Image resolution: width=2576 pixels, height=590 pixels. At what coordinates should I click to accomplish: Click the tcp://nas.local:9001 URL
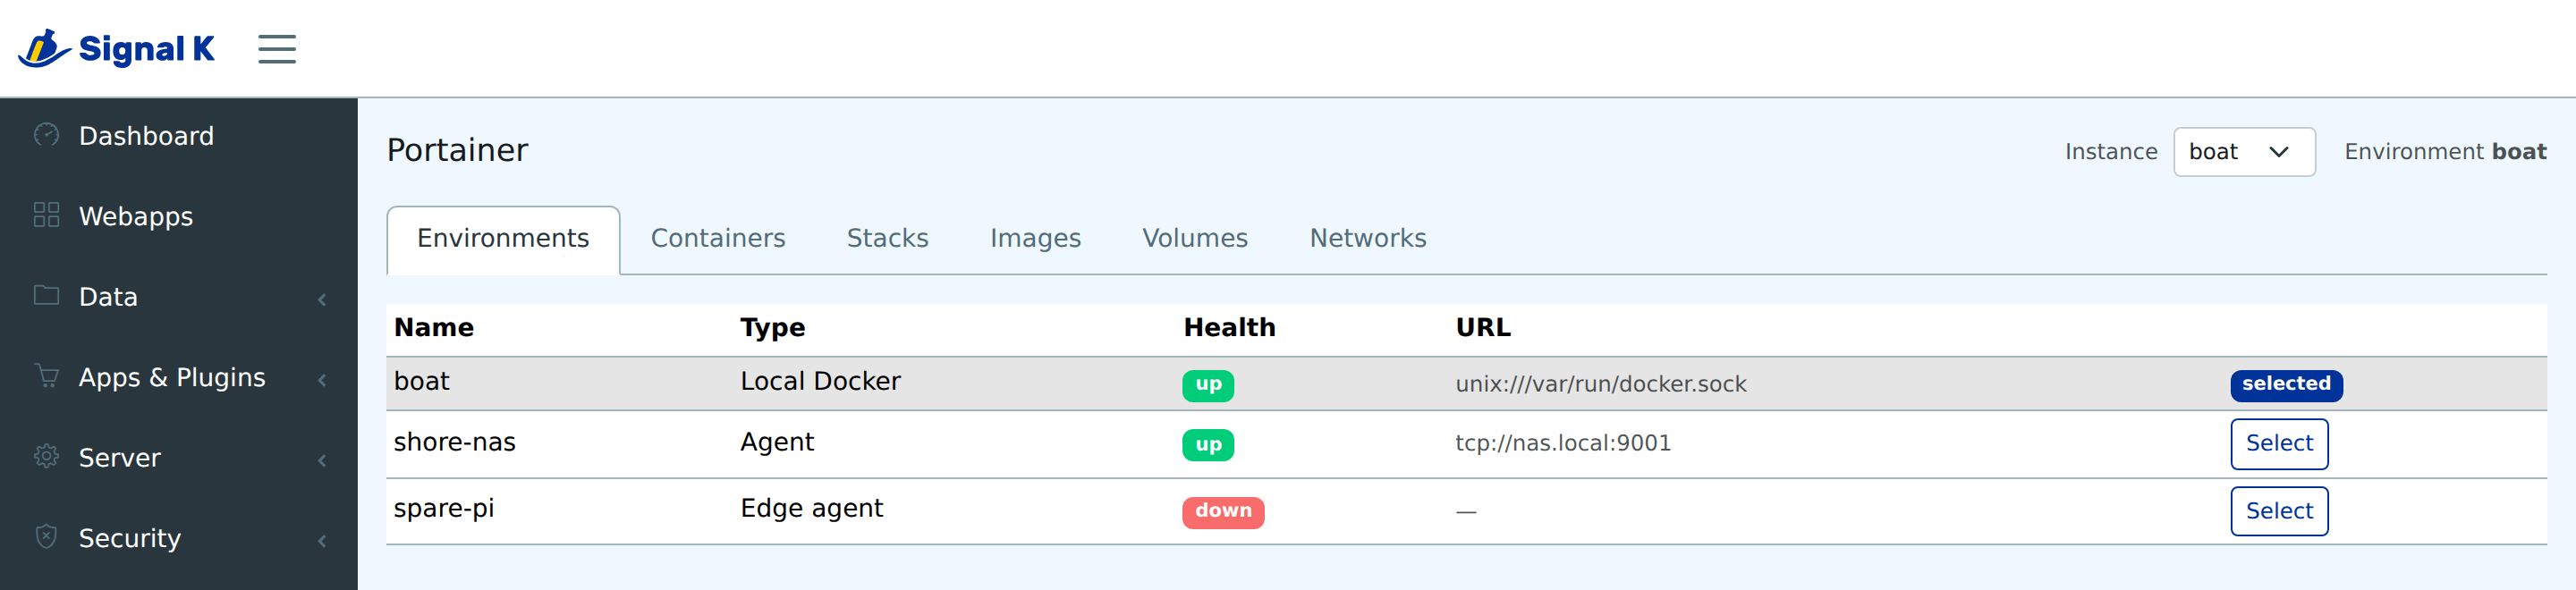coord(1562,443)
